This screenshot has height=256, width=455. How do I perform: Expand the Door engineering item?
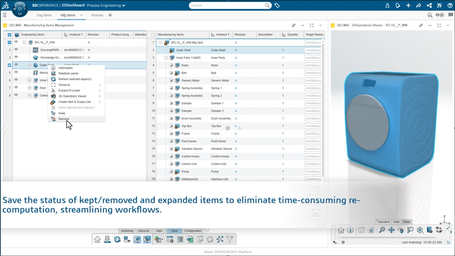click(x=29, y=88)
